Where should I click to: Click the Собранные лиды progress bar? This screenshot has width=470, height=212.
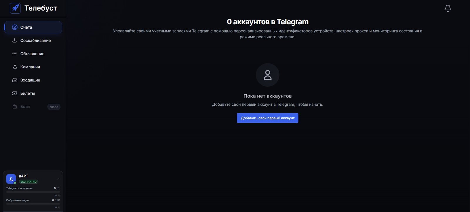click(33, 204)
